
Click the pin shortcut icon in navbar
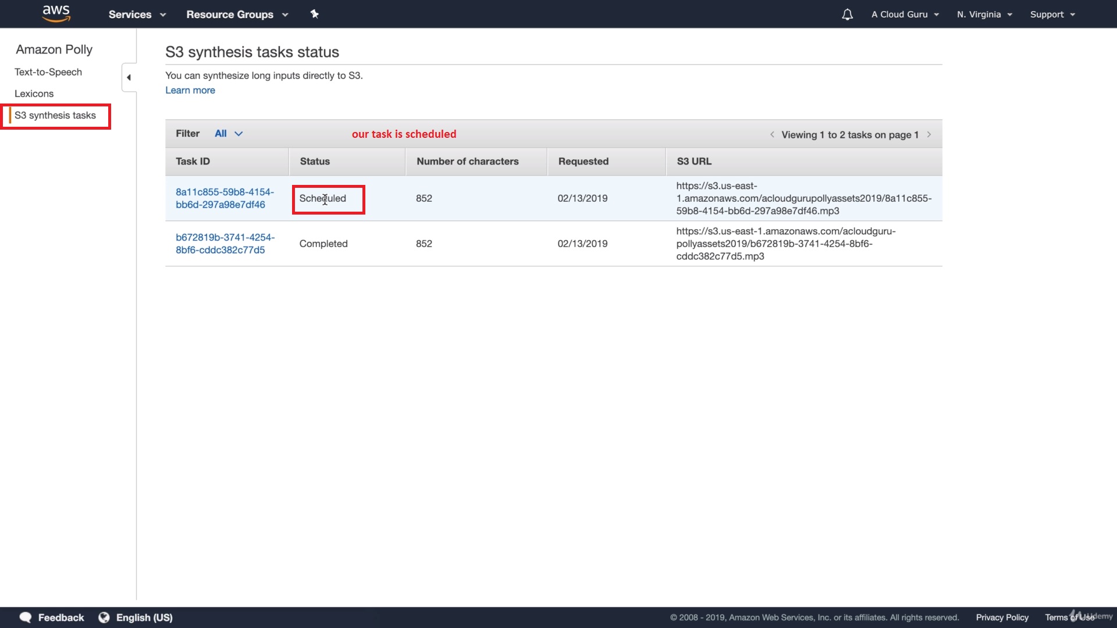pos(315,14)
